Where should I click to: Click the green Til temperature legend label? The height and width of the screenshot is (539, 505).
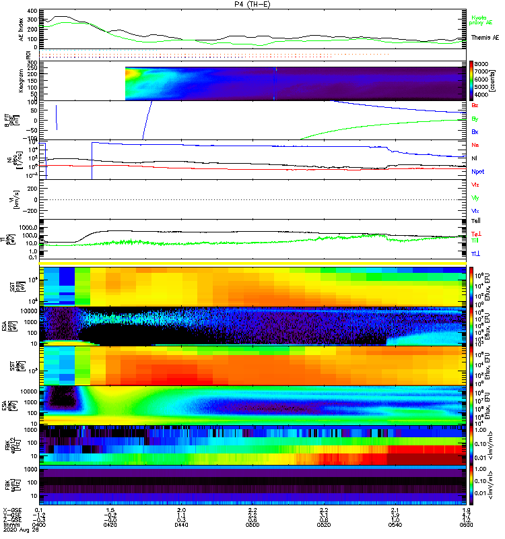475,241
